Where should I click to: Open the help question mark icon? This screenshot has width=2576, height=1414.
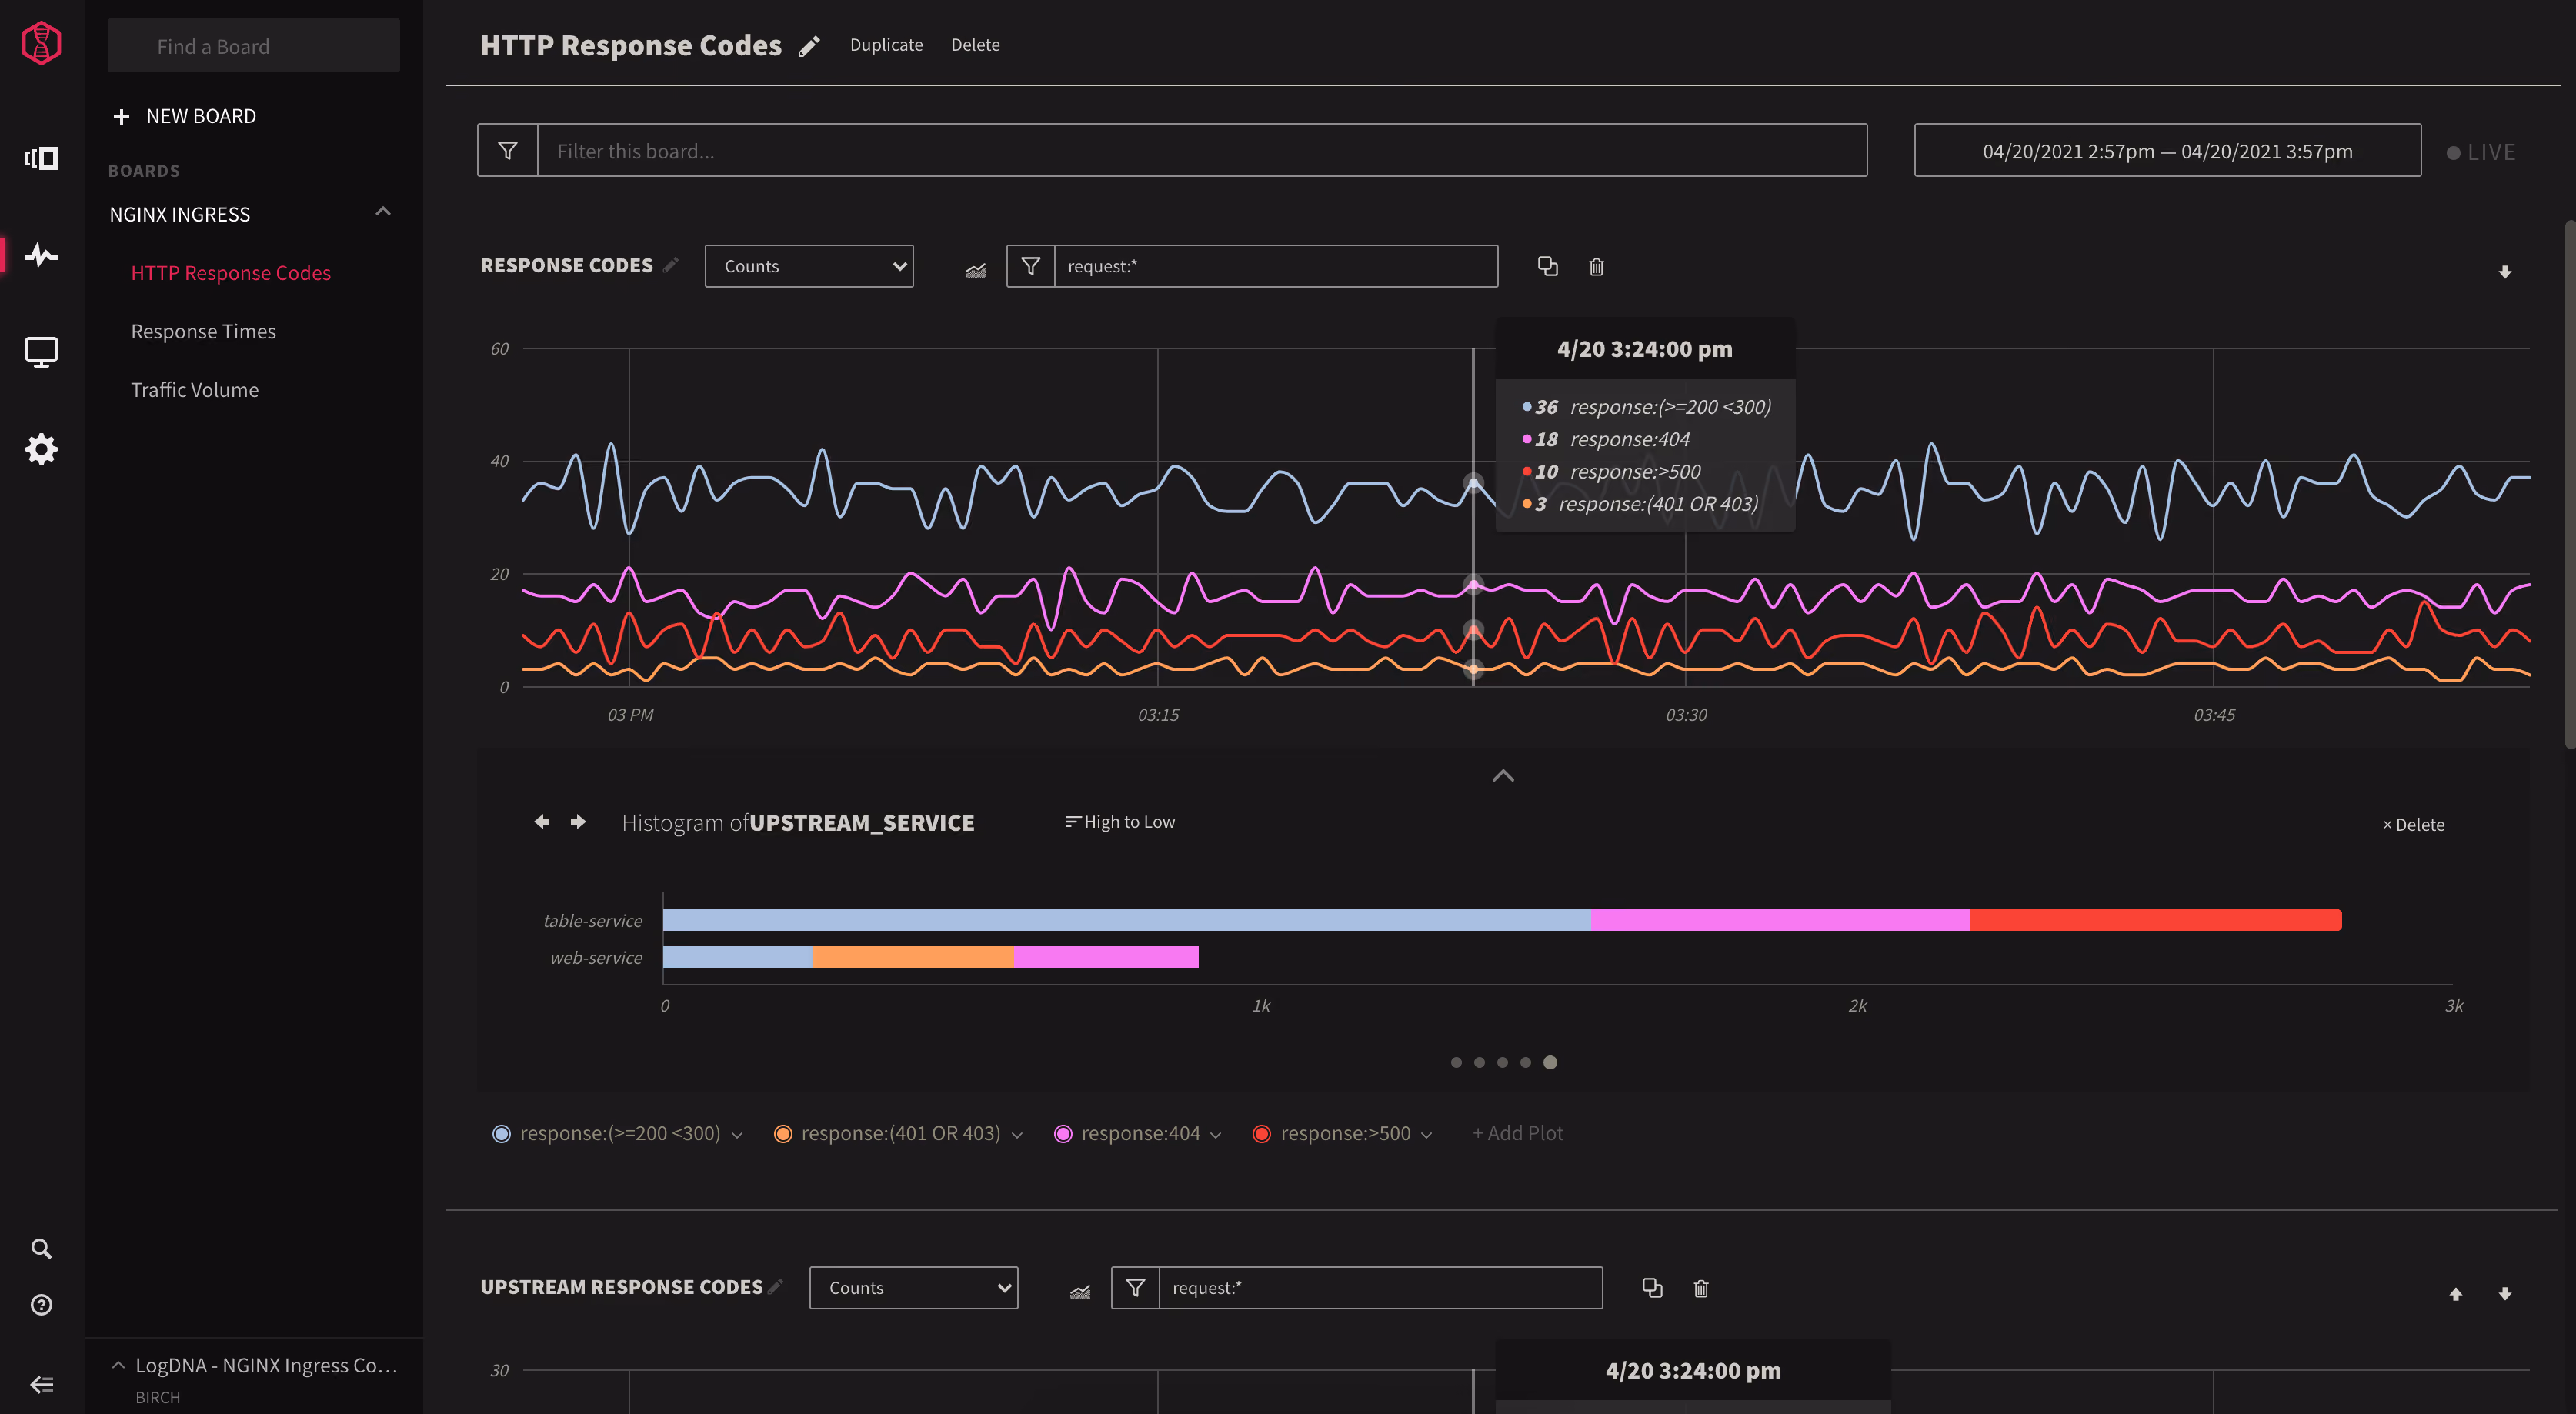[x=41, y=1304]
